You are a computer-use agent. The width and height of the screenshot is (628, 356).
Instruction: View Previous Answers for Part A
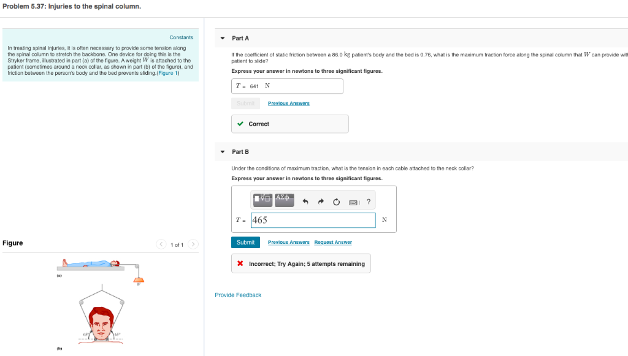[289, 103]
